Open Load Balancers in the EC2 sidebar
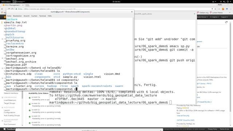233x131 pixels. [10, 100]
